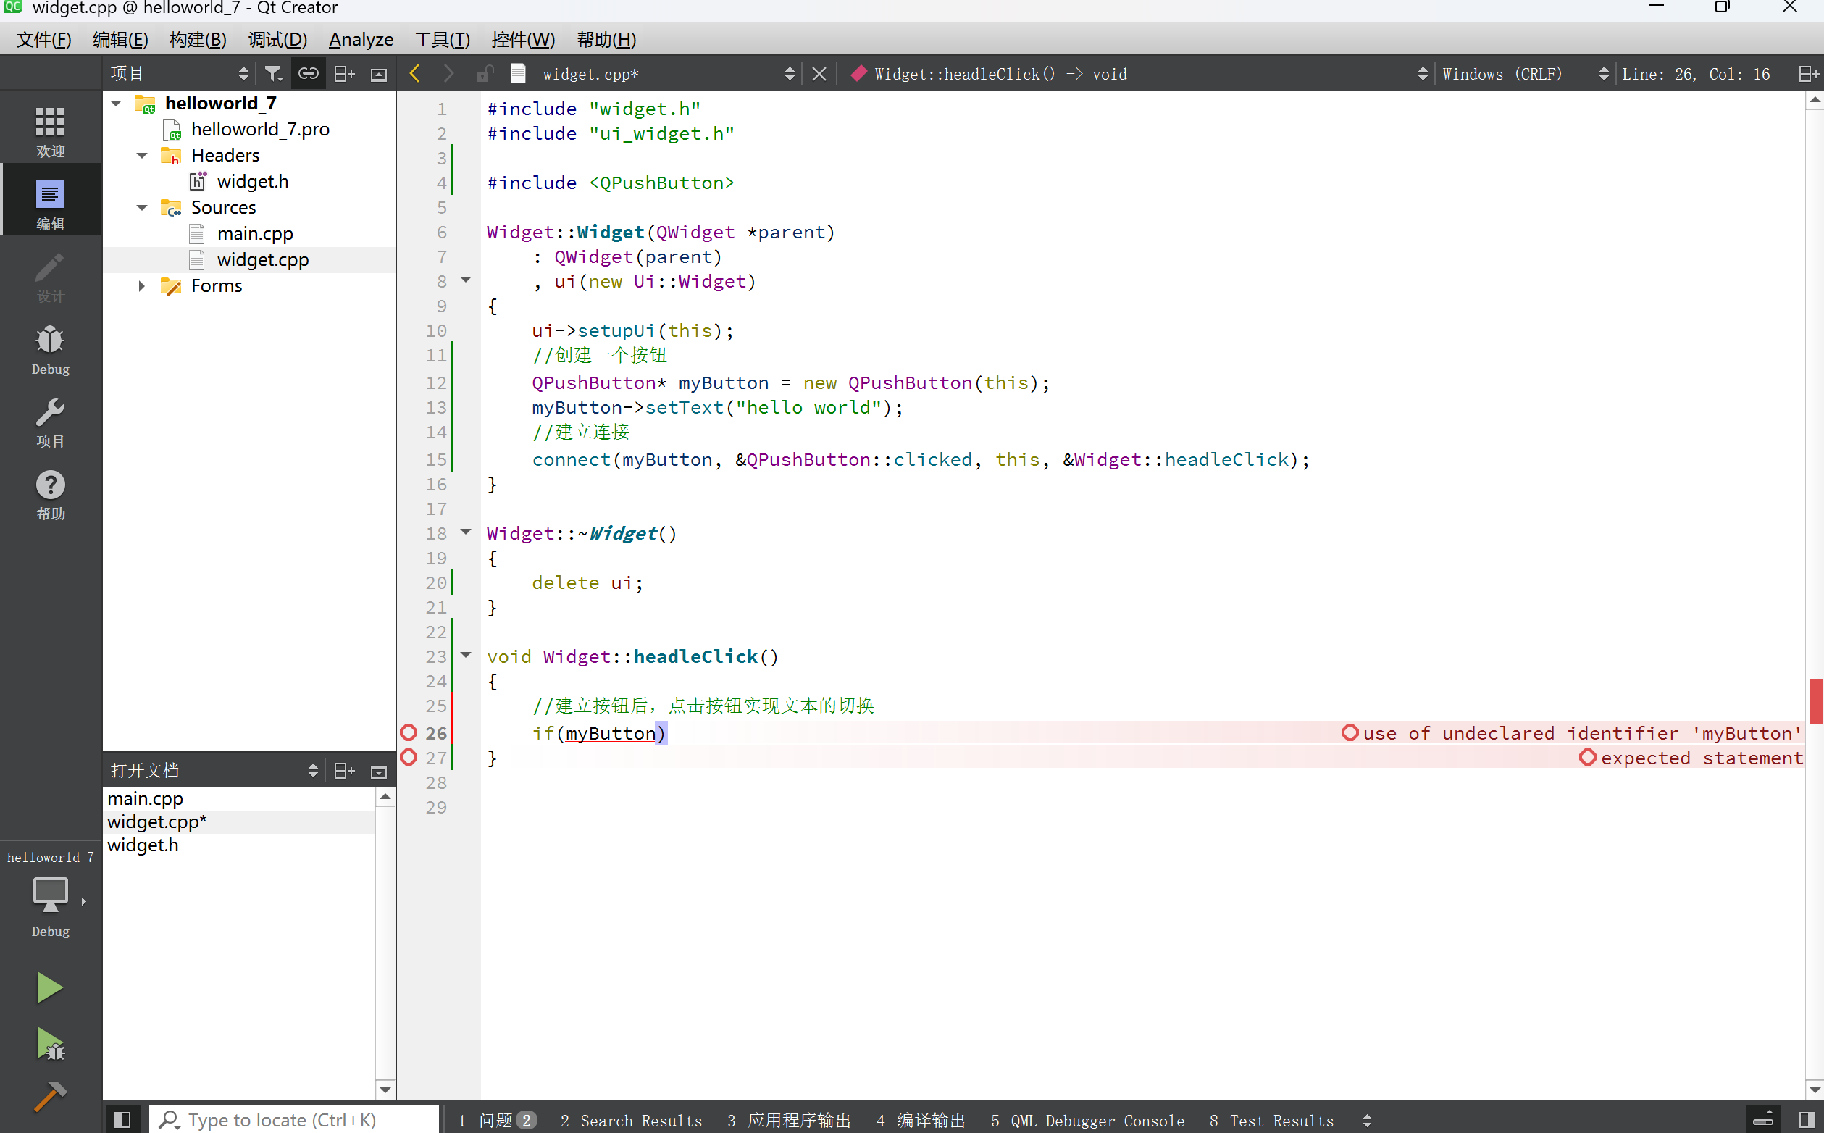Image resolution: width=1824 pixels, height=1133 pixels.
Task: Open the Analyze menu
Action: point(361,39)
